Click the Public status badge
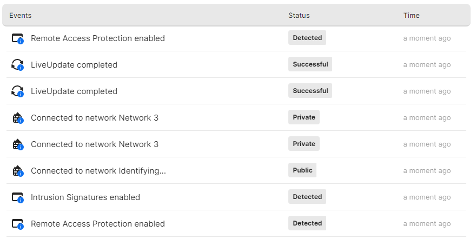 (302, 170)
